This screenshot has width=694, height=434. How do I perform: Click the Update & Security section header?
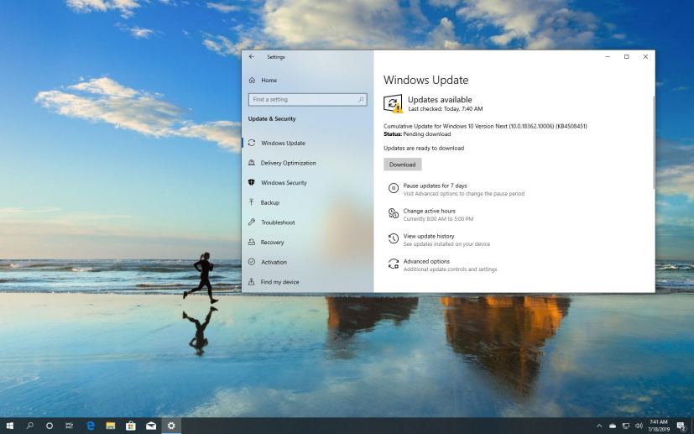click(272, 118)
